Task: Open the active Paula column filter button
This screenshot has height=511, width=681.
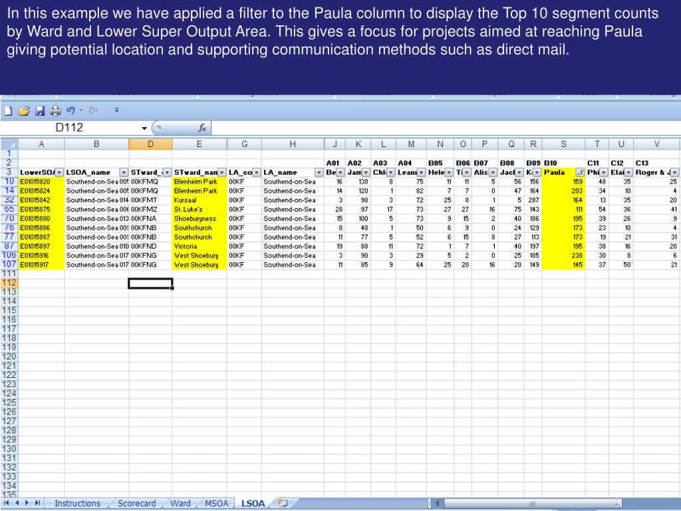Action: coord(580,172)
